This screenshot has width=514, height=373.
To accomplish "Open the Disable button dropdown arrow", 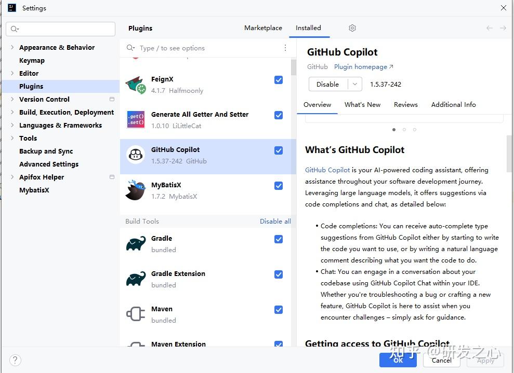I will [355, 84].
